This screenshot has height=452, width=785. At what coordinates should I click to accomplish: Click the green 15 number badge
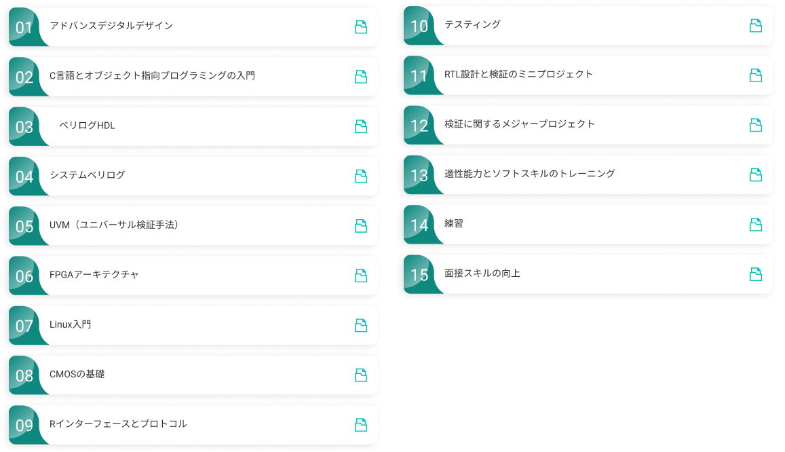(419, 275)
